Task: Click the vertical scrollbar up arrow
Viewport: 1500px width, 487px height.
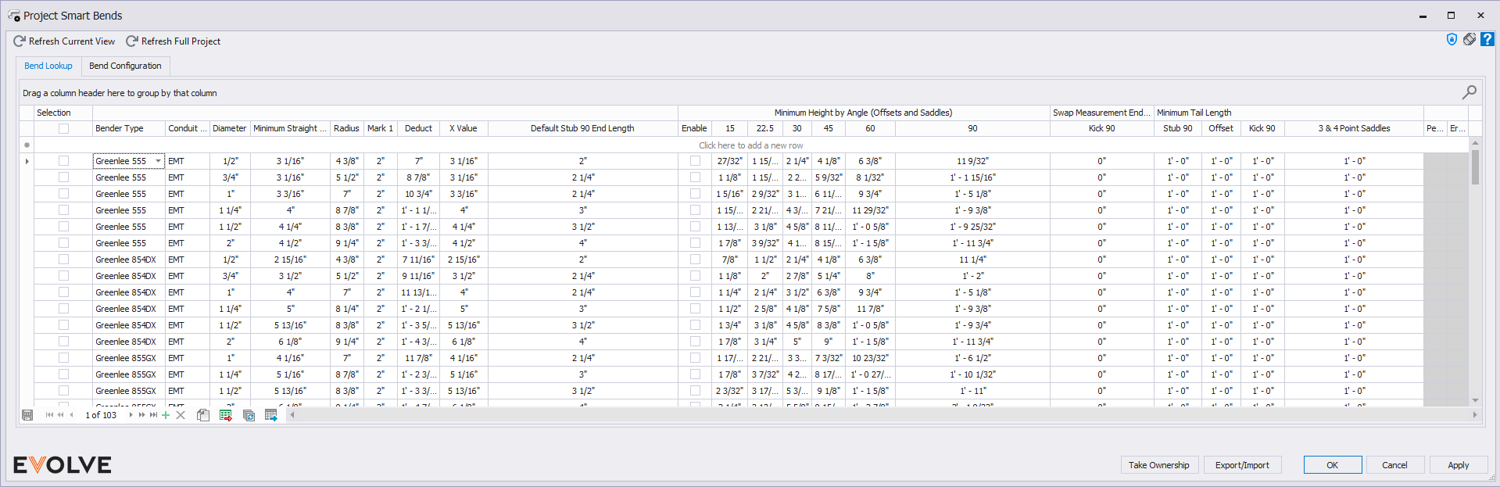Action: tap(1475, 144)
